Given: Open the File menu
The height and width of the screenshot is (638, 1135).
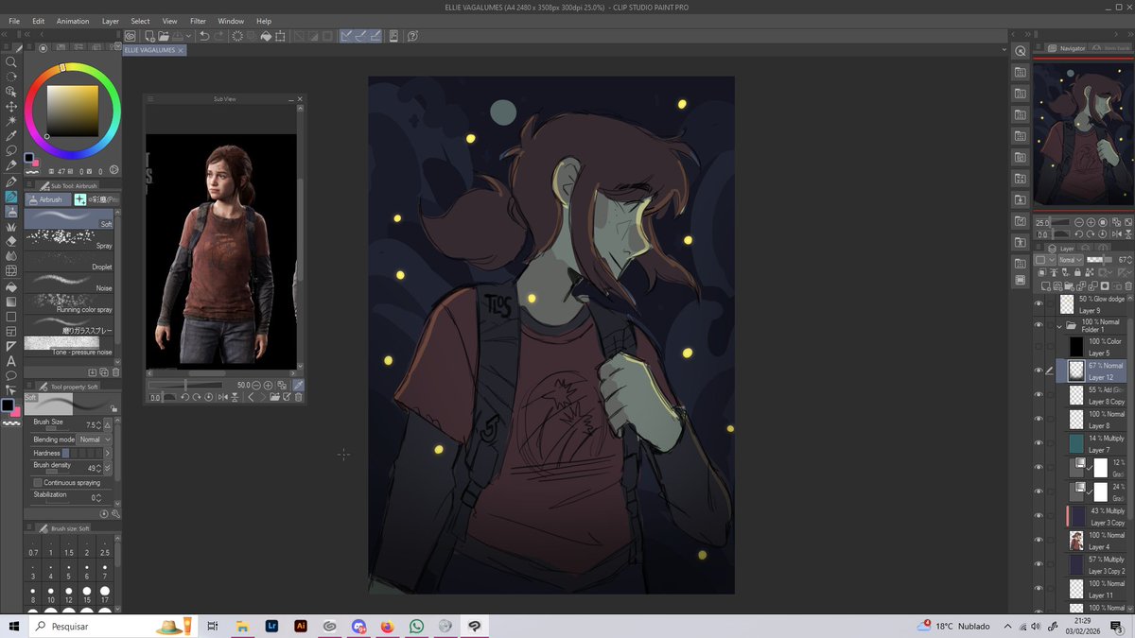Looking at the screenshot, I should click(14, 21).
